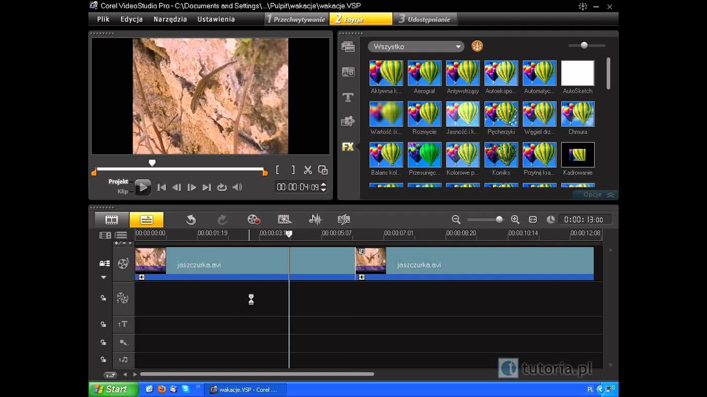The height and width of the screenshot is (397, 707).
Task: Go to the Przechwytywanie step tab
Action: [297, 19]
